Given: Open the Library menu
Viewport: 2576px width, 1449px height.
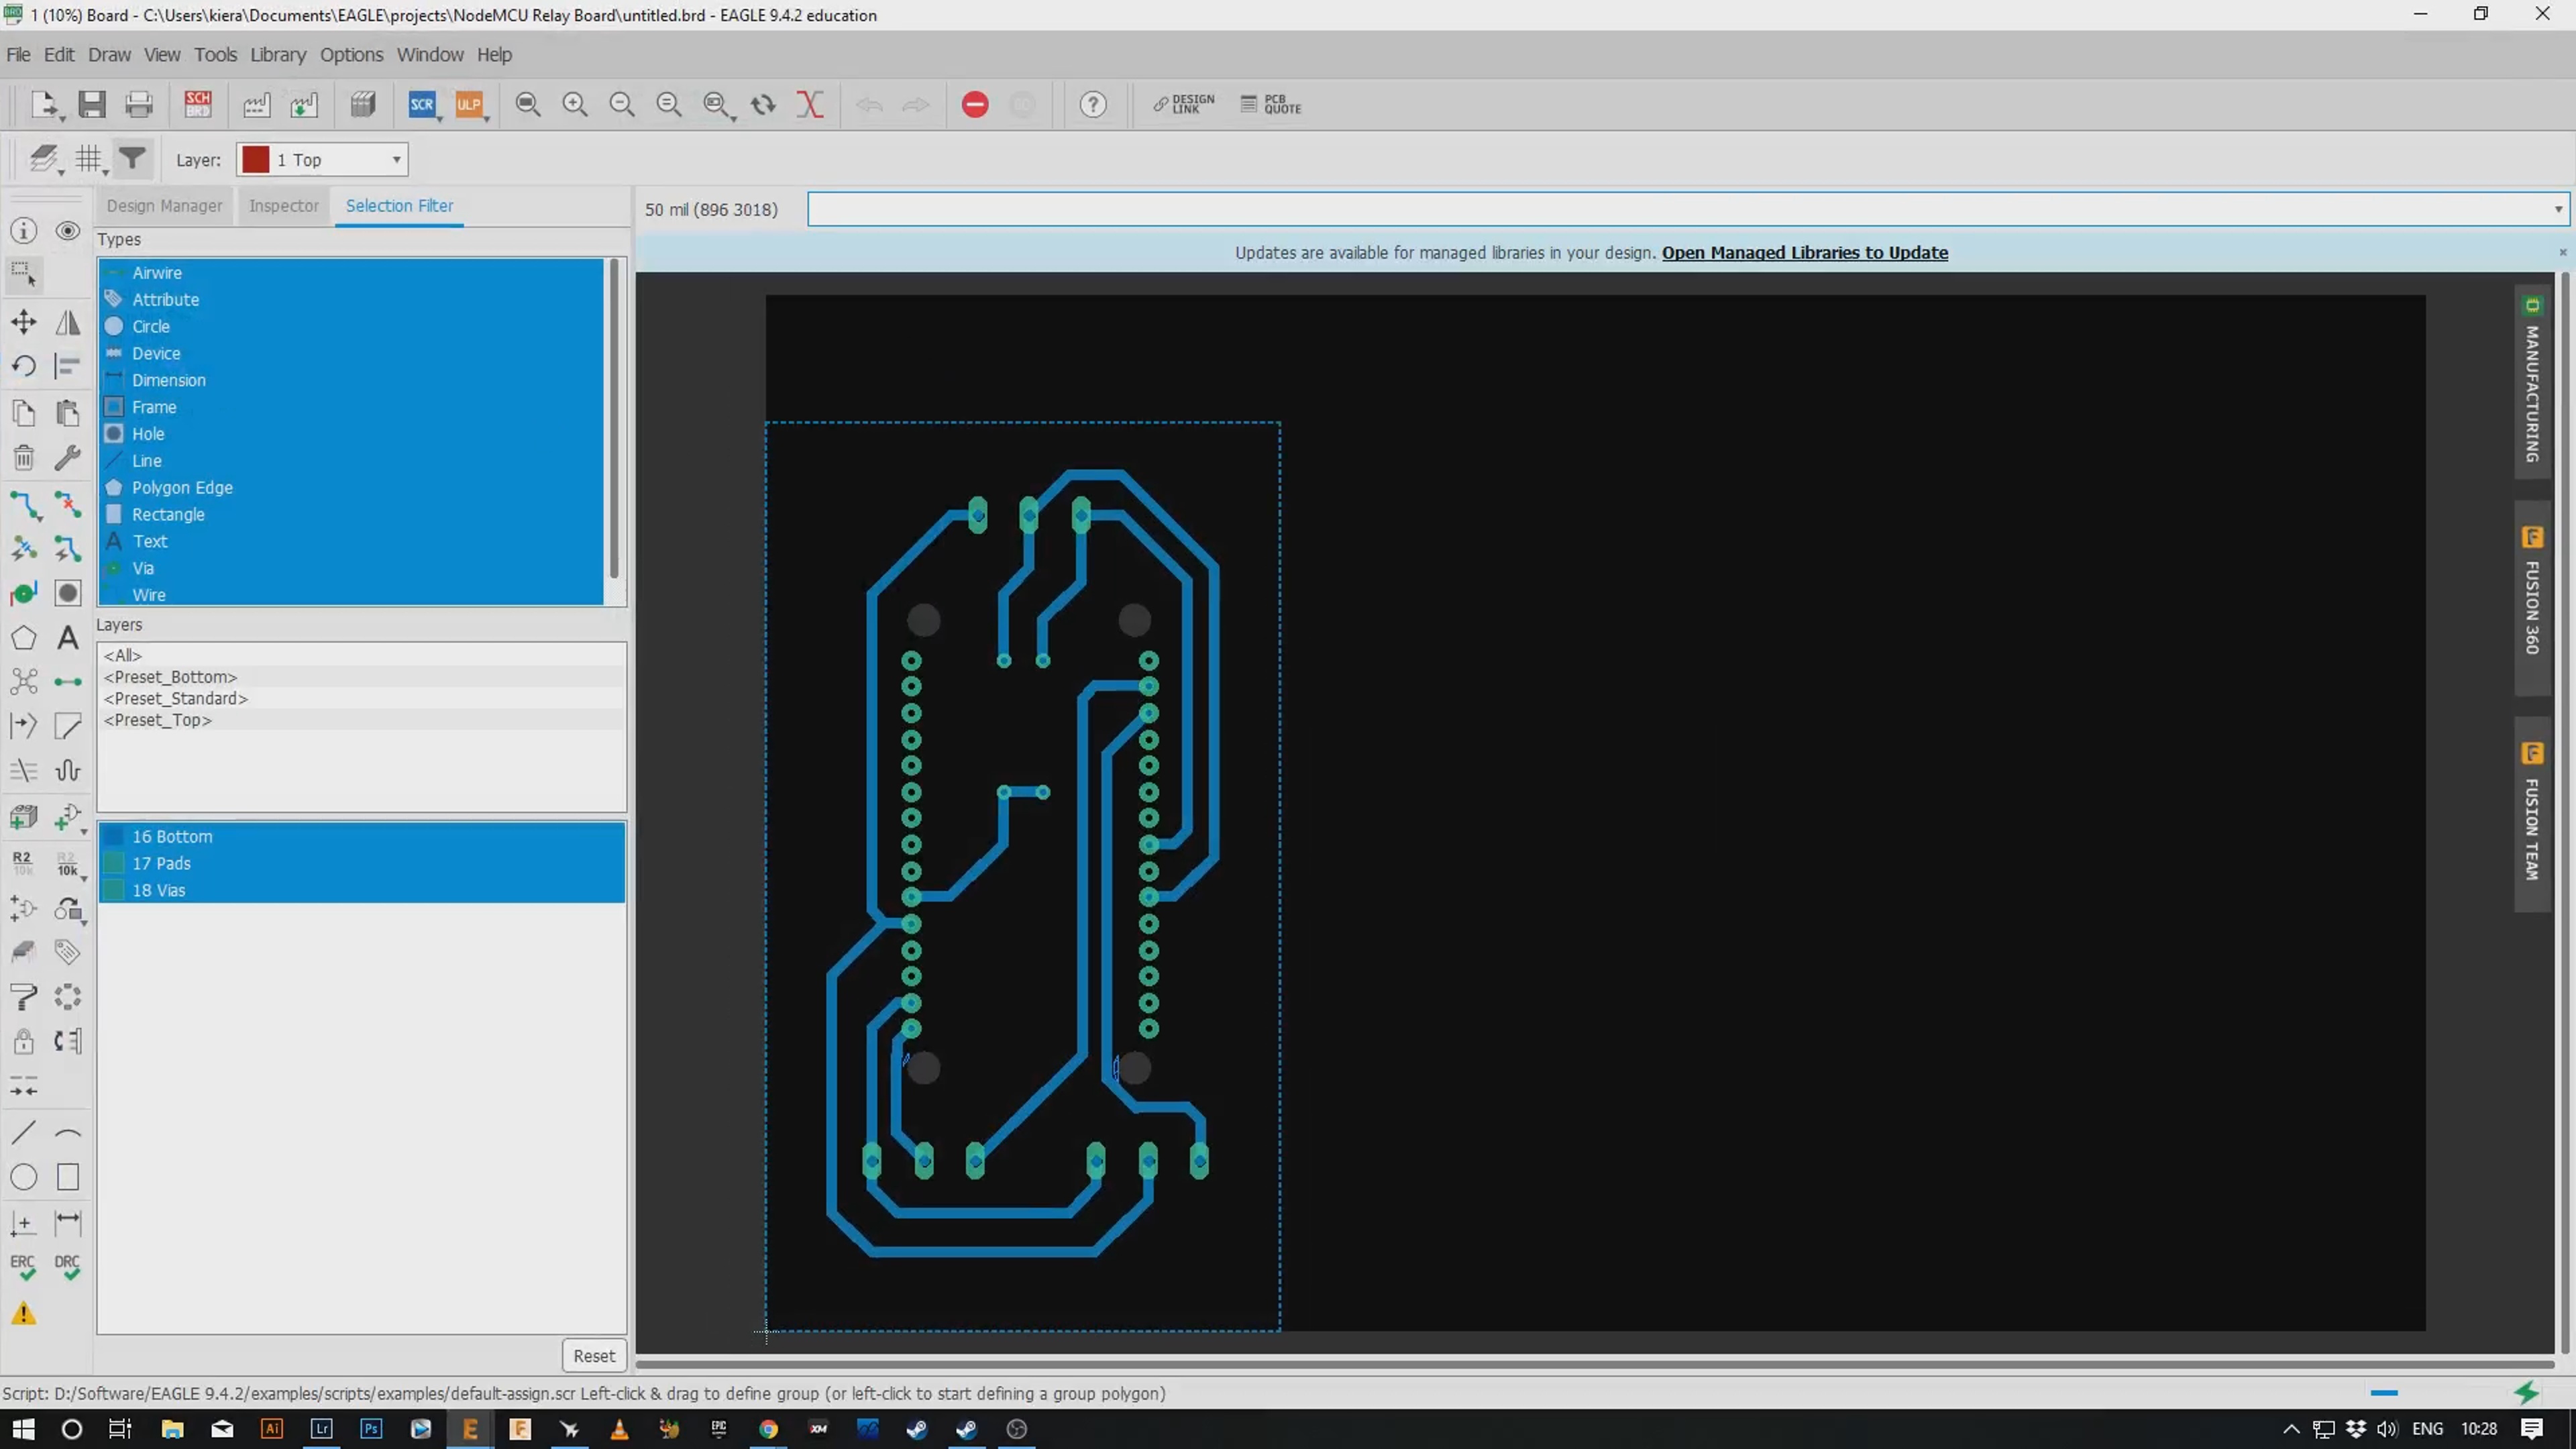Looking at the screenshot, I should (278, 55).
